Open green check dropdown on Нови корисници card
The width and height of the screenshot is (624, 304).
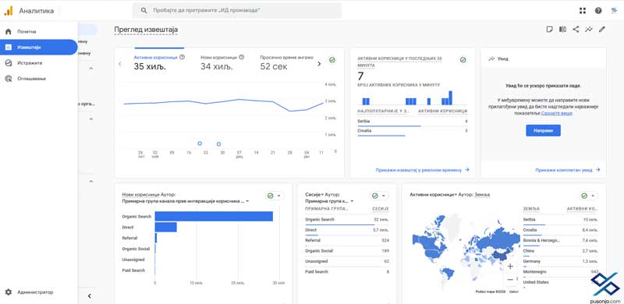[x=275, y=196]
